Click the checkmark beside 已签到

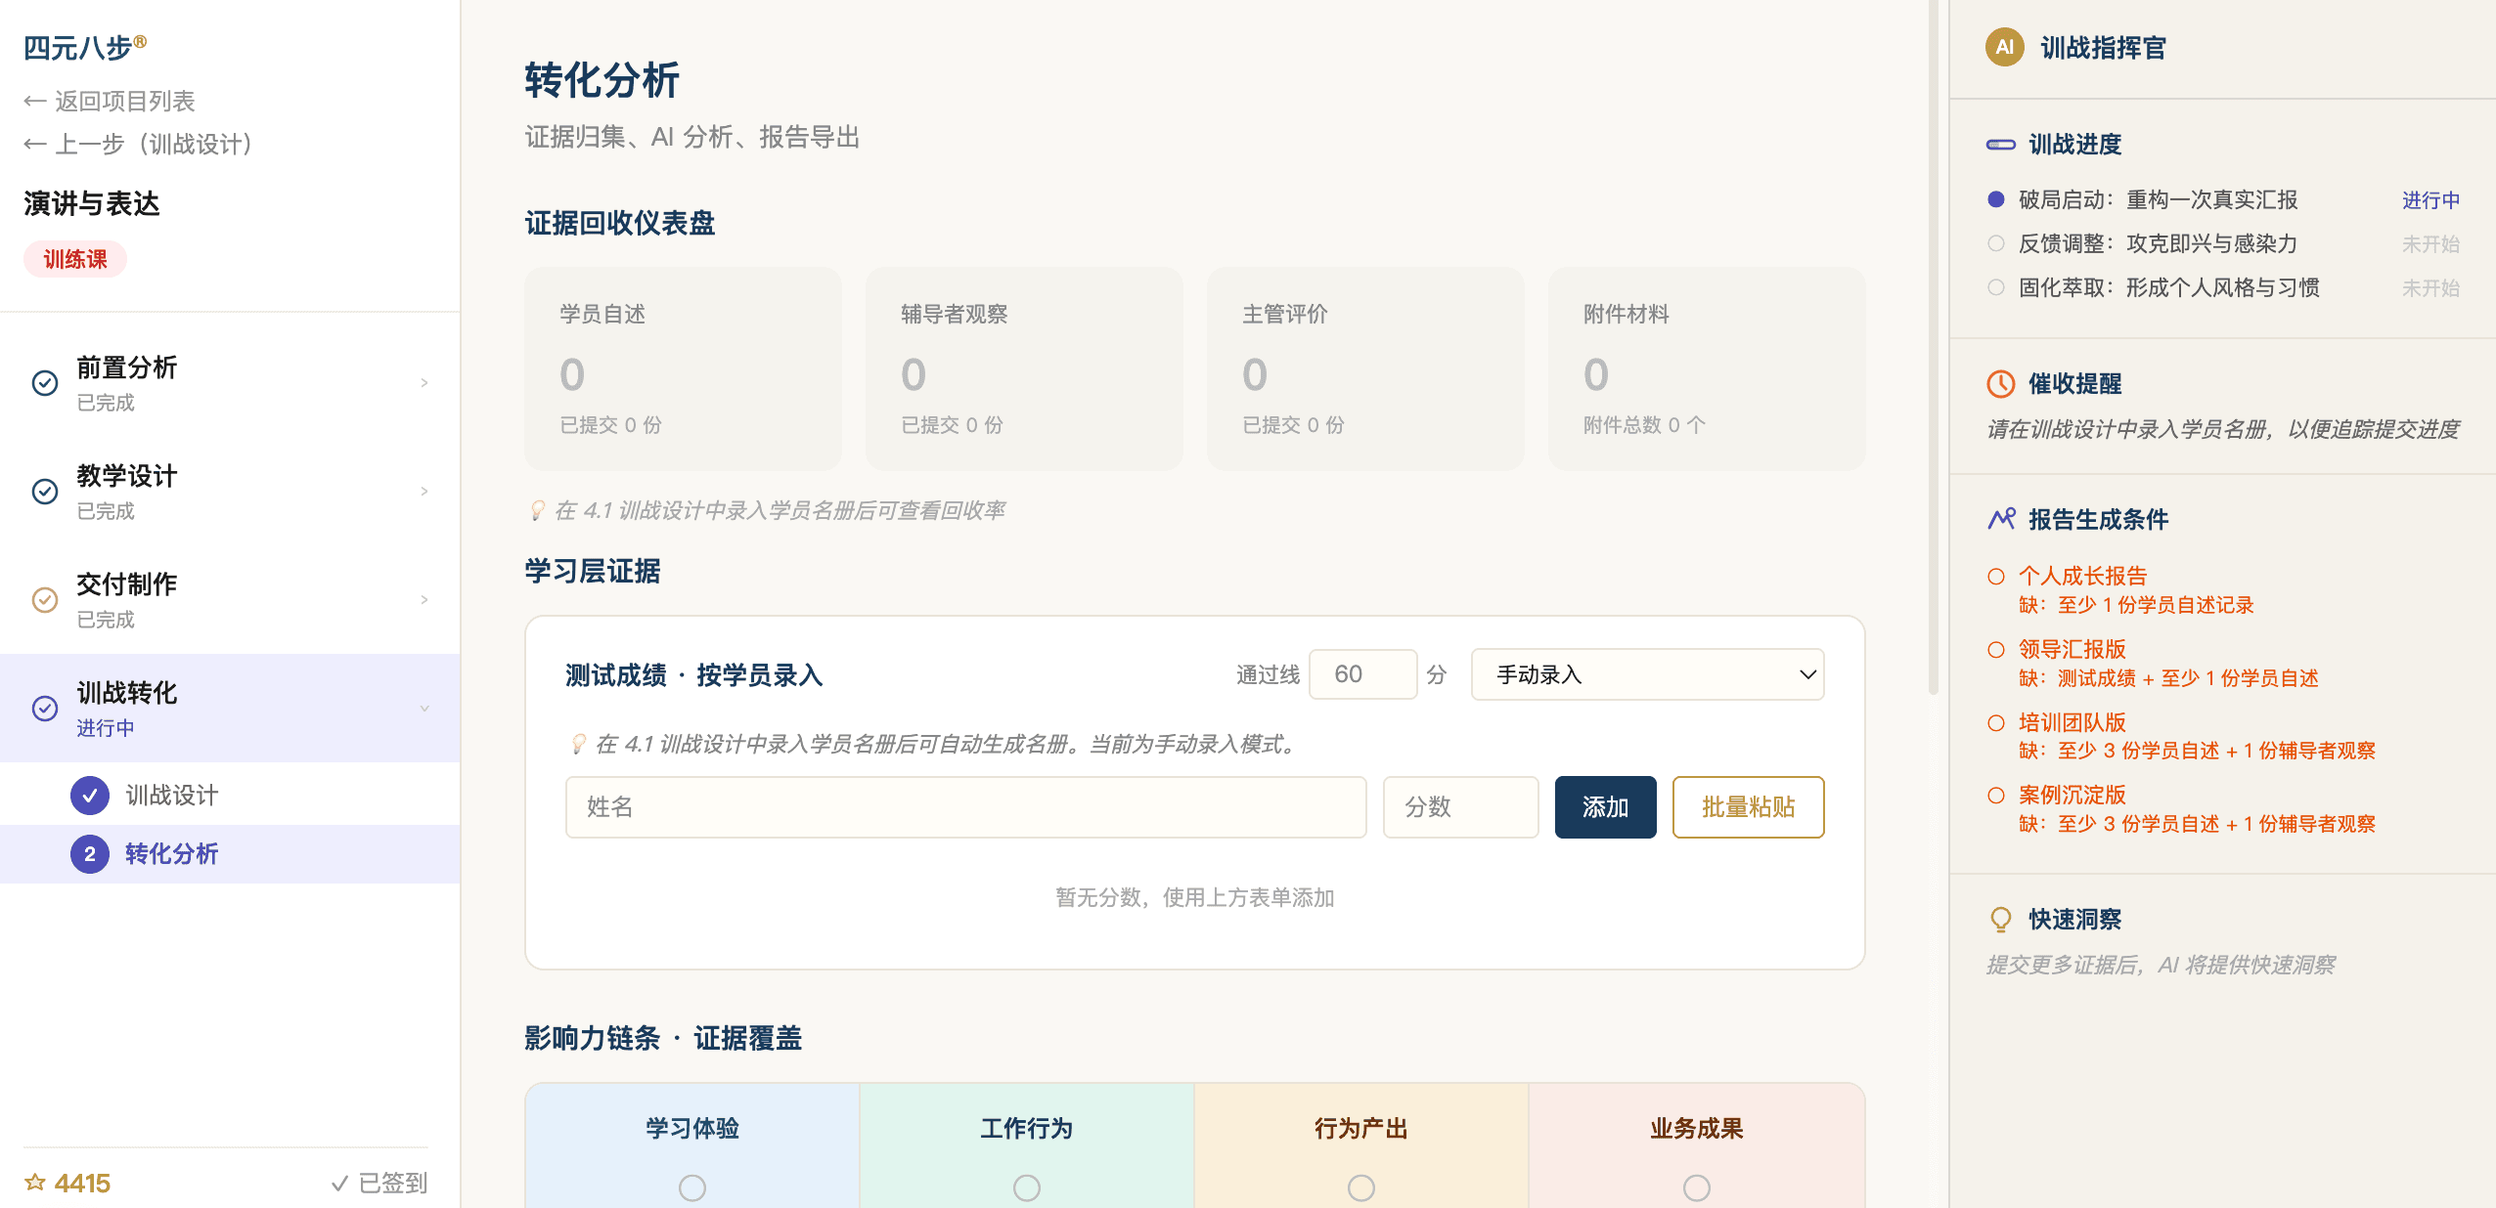pos(339,1183)
